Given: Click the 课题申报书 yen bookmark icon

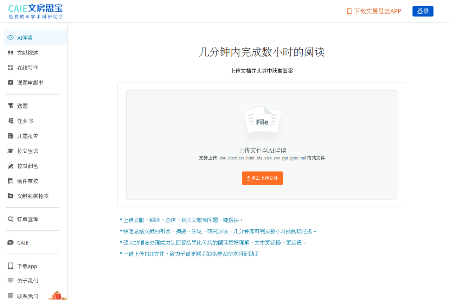Looking at the screenshot, I should coord(11,83).
